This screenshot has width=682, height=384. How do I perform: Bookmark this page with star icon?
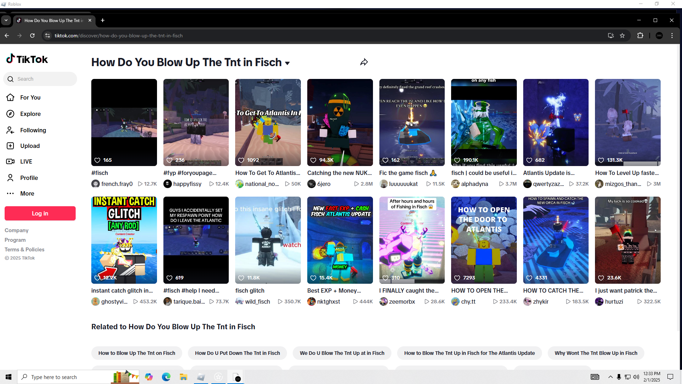click(x=622, y=36)
